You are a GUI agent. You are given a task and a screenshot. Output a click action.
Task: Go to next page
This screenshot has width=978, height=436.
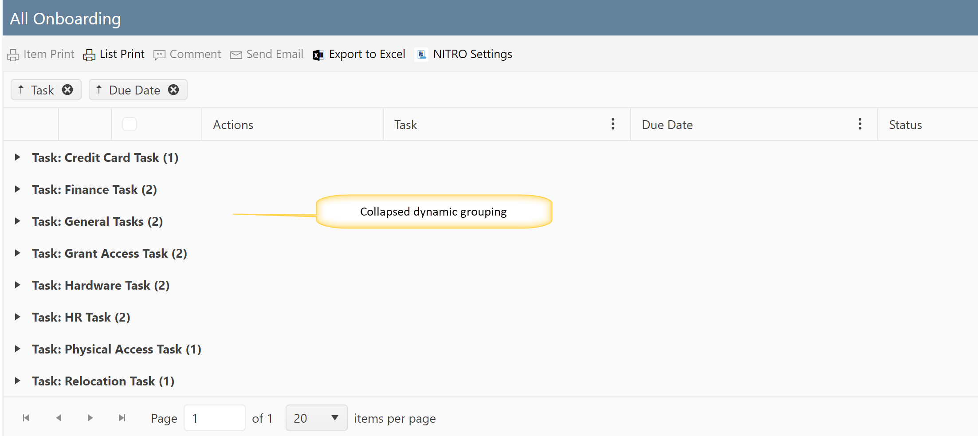[x=90, y=418]
